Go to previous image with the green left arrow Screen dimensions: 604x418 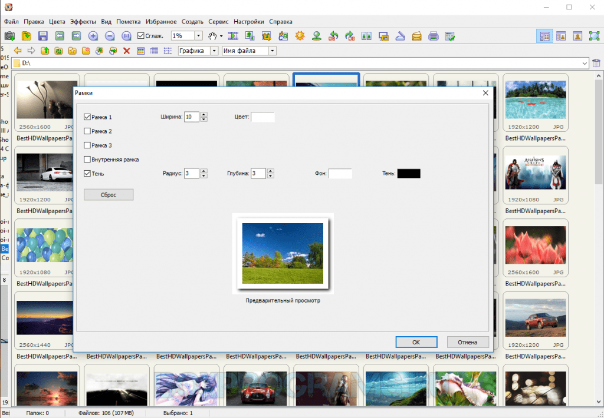coord(60,36)
